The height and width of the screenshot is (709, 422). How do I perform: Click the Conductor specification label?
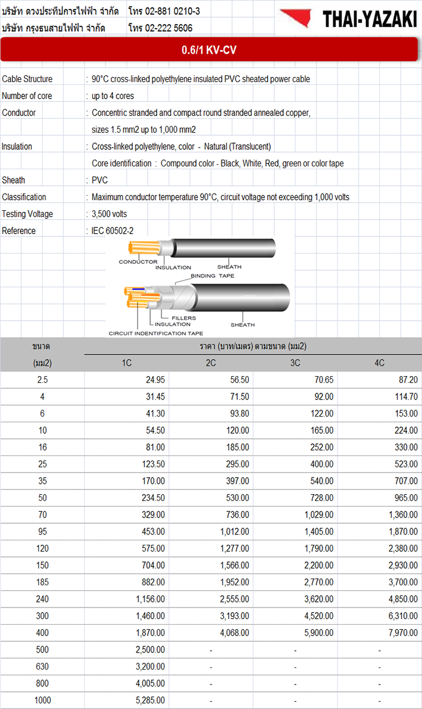pyautogui.click(x=19, y=113)
